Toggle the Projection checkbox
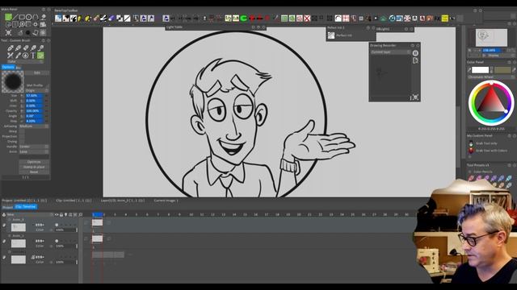 [22, 136]
